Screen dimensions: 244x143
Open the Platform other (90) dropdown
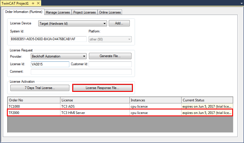point(110,39)
